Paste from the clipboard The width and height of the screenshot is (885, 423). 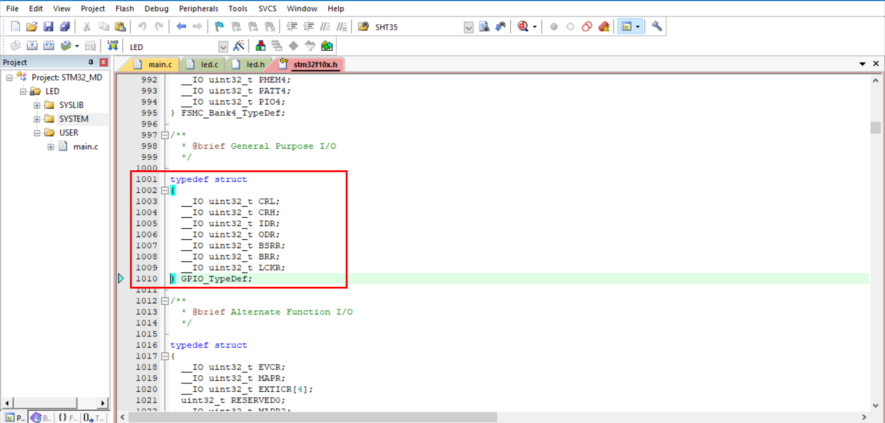120,27
